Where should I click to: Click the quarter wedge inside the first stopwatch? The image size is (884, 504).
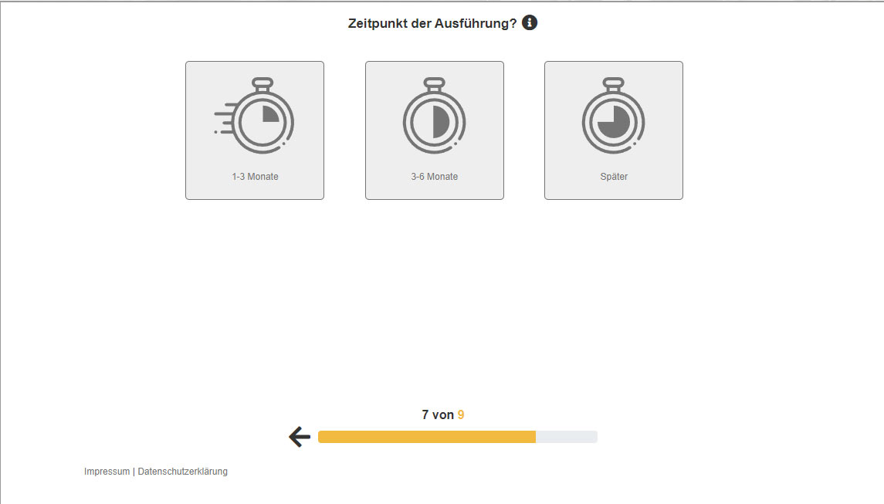click(x=269, y=114)
